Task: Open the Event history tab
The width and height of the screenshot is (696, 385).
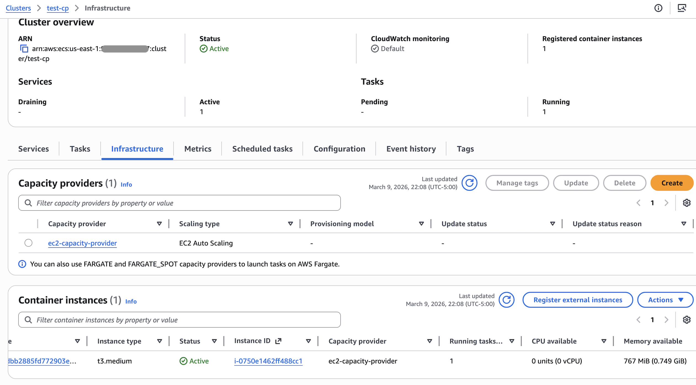Action: pos(411,149)
